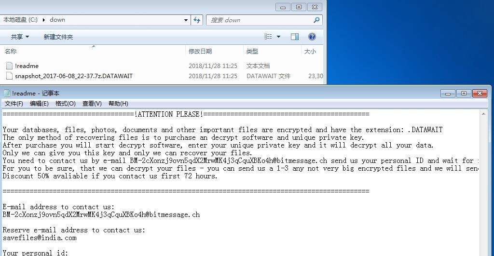Open the view options dropdown arrow
The width and height of the screenshot is (494, 256).
pyautogui.click(x=278, y=37)
